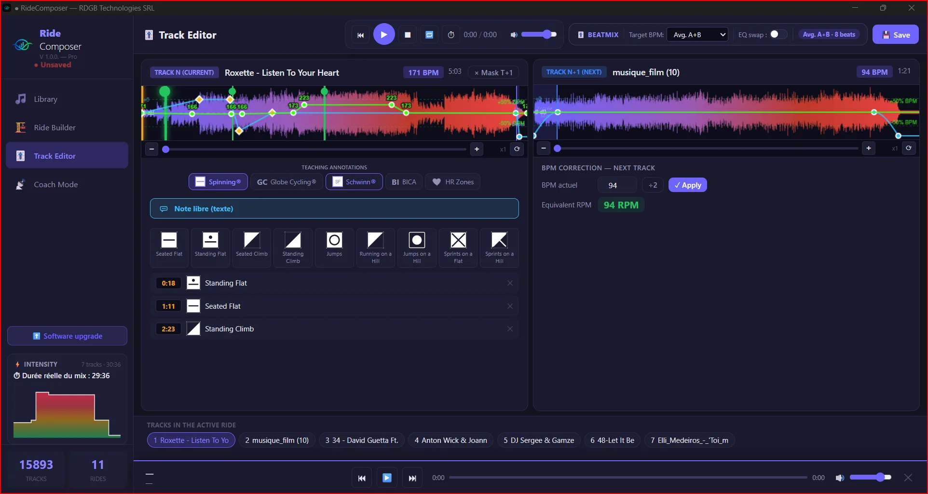Add a Sprints on a Flat annotation
Image resolution: width=928 pixels, height=494 pixels.
click(x=458, y=247)
